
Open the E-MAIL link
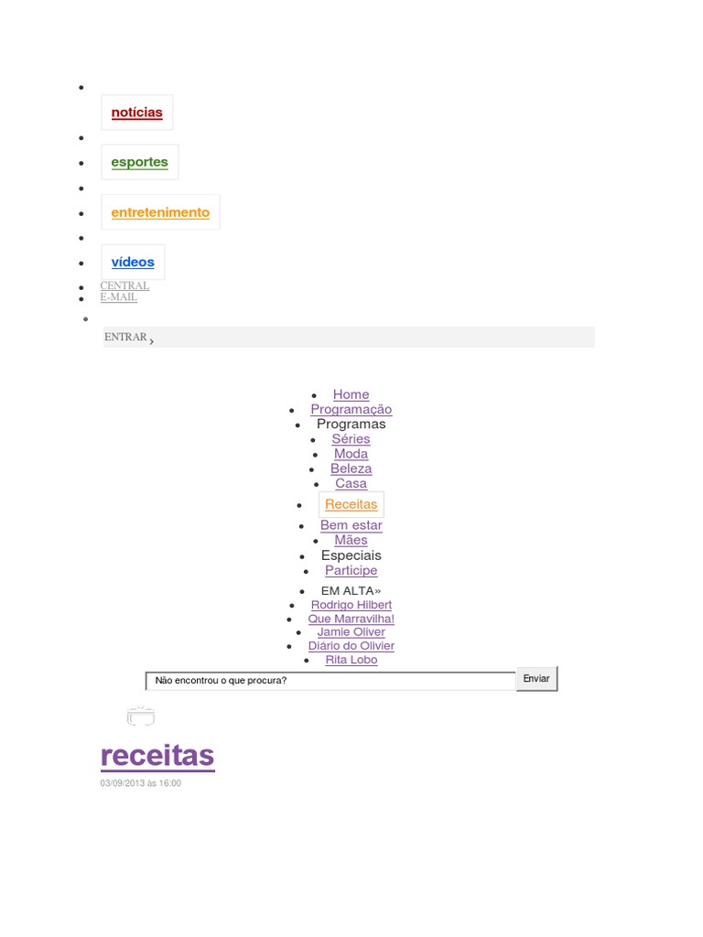[119, 297]
